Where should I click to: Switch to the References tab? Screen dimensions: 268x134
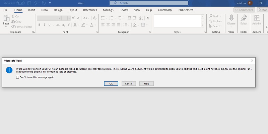coord(90,10)
